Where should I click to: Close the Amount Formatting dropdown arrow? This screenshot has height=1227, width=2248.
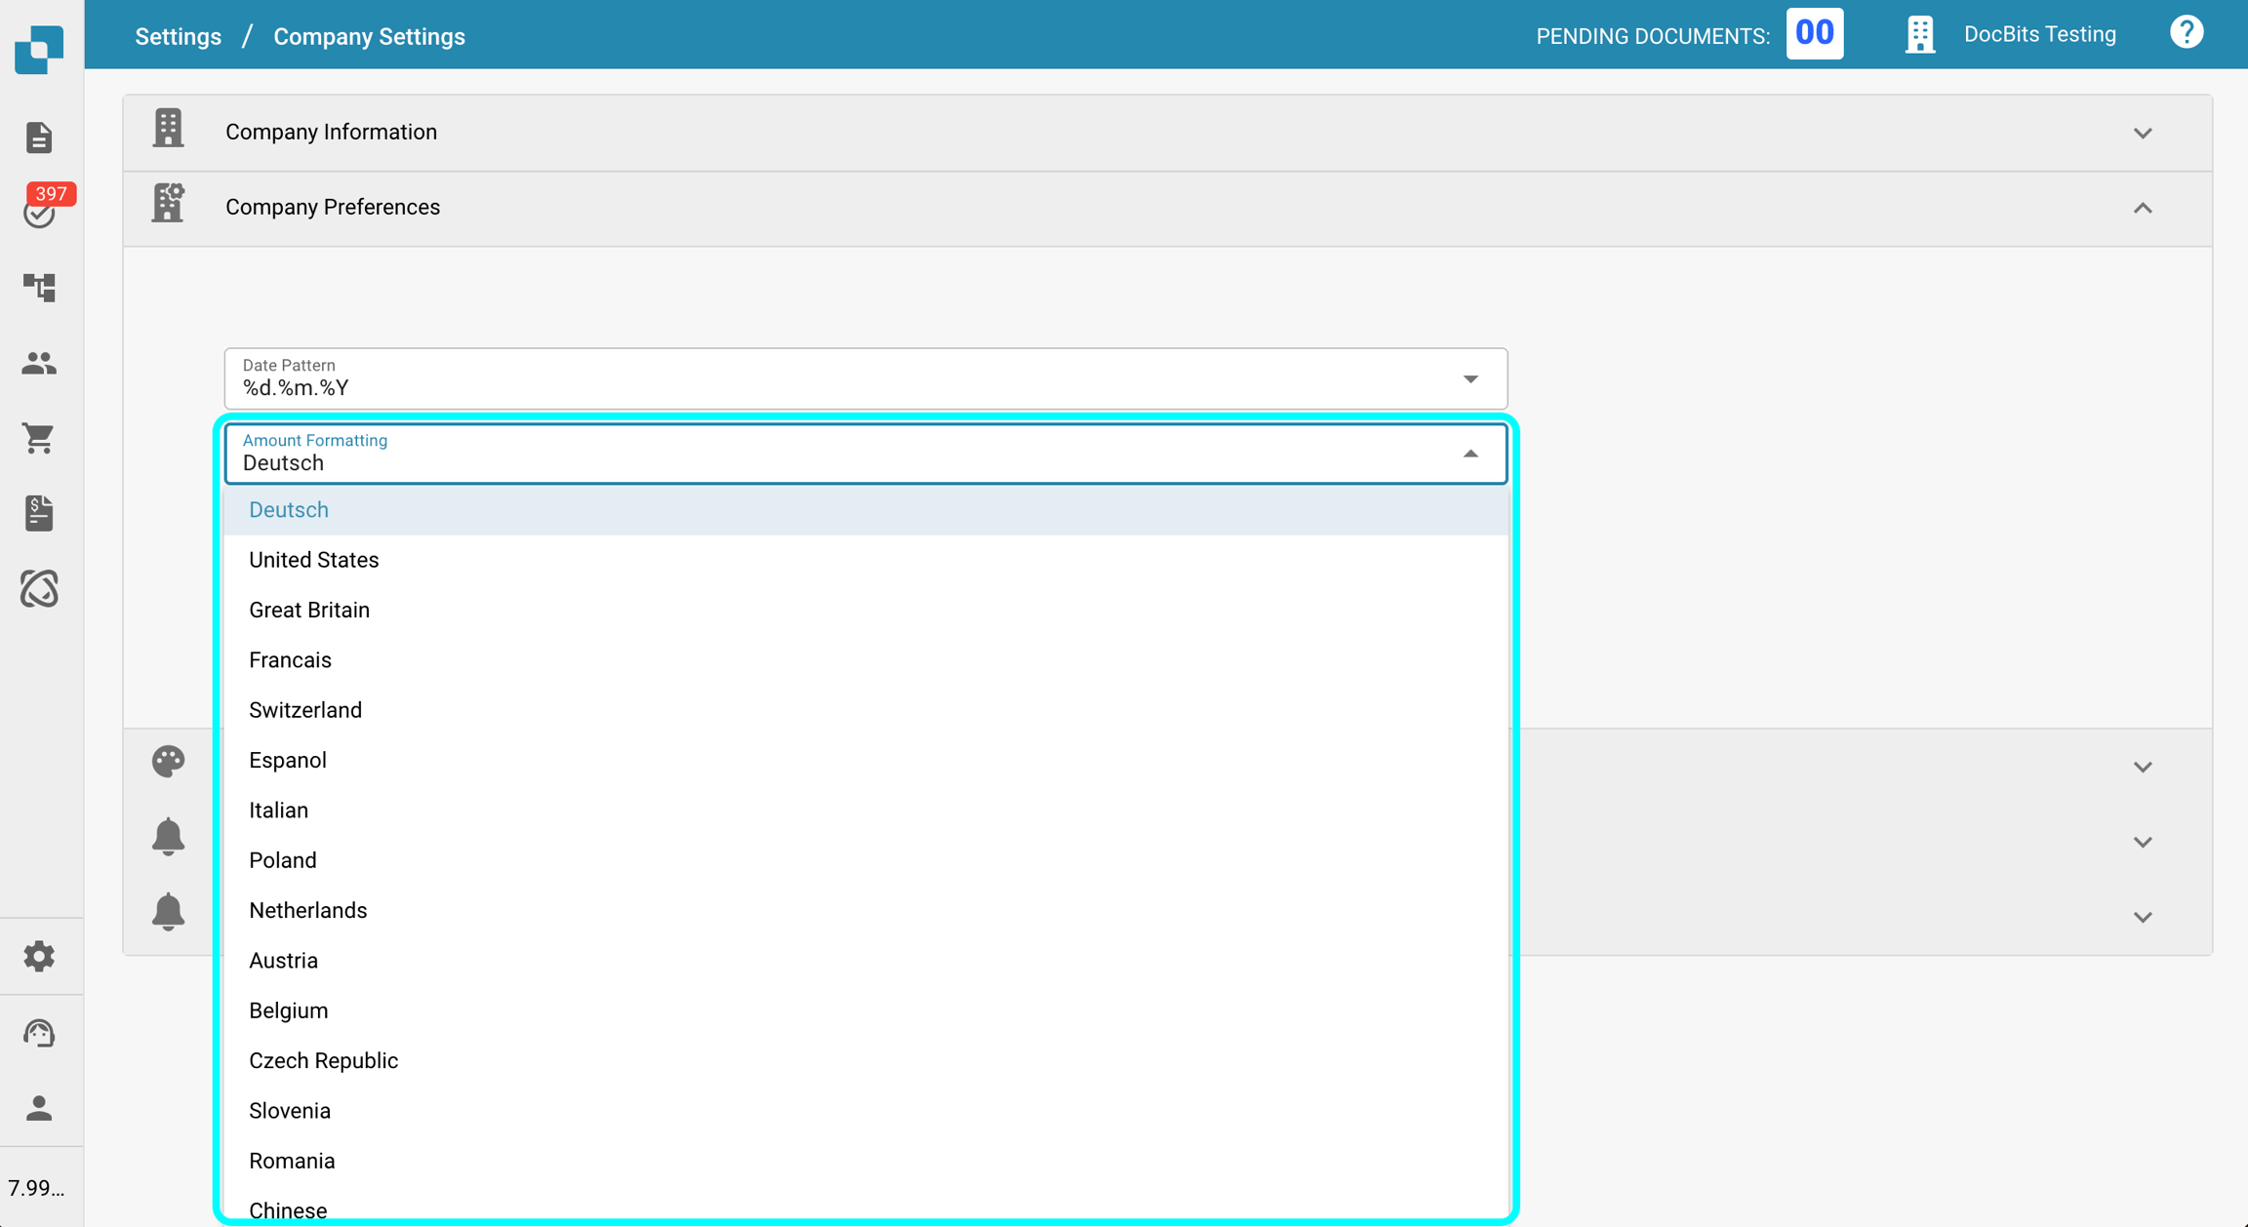coord(1469,454)
